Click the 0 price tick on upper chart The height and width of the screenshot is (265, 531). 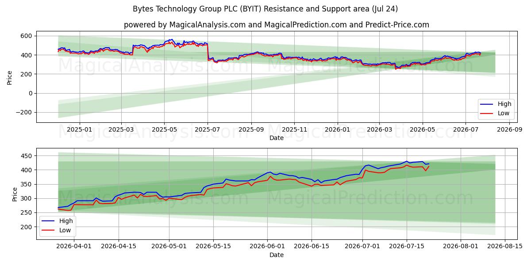coord(30,93)
